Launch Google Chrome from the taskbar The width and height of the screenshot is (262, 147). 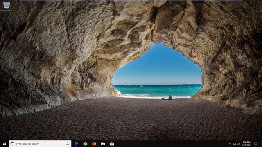85,144
